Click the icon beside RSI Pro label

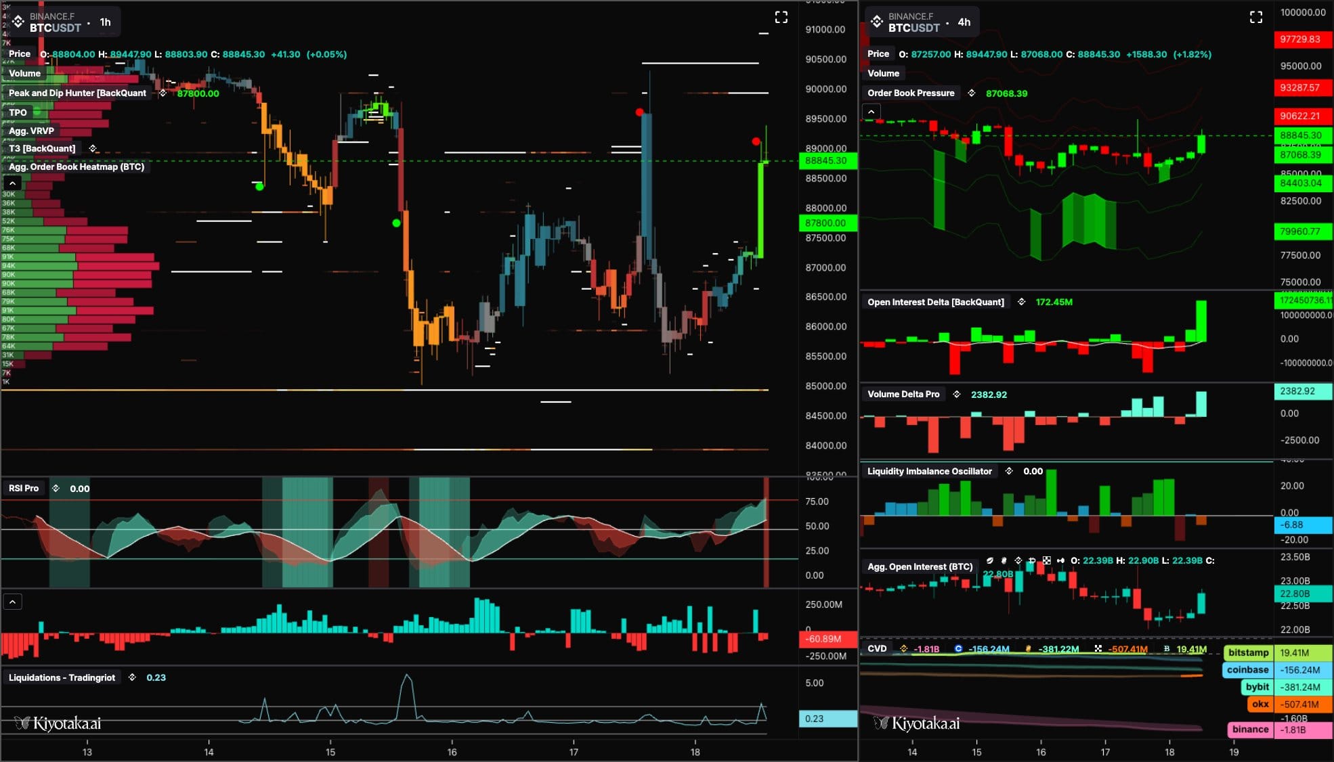pos(56,489)
